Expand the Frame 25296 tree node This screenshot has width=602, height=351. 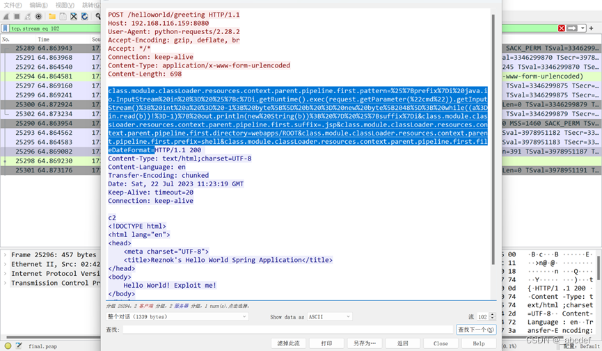[x=5, y=254]
